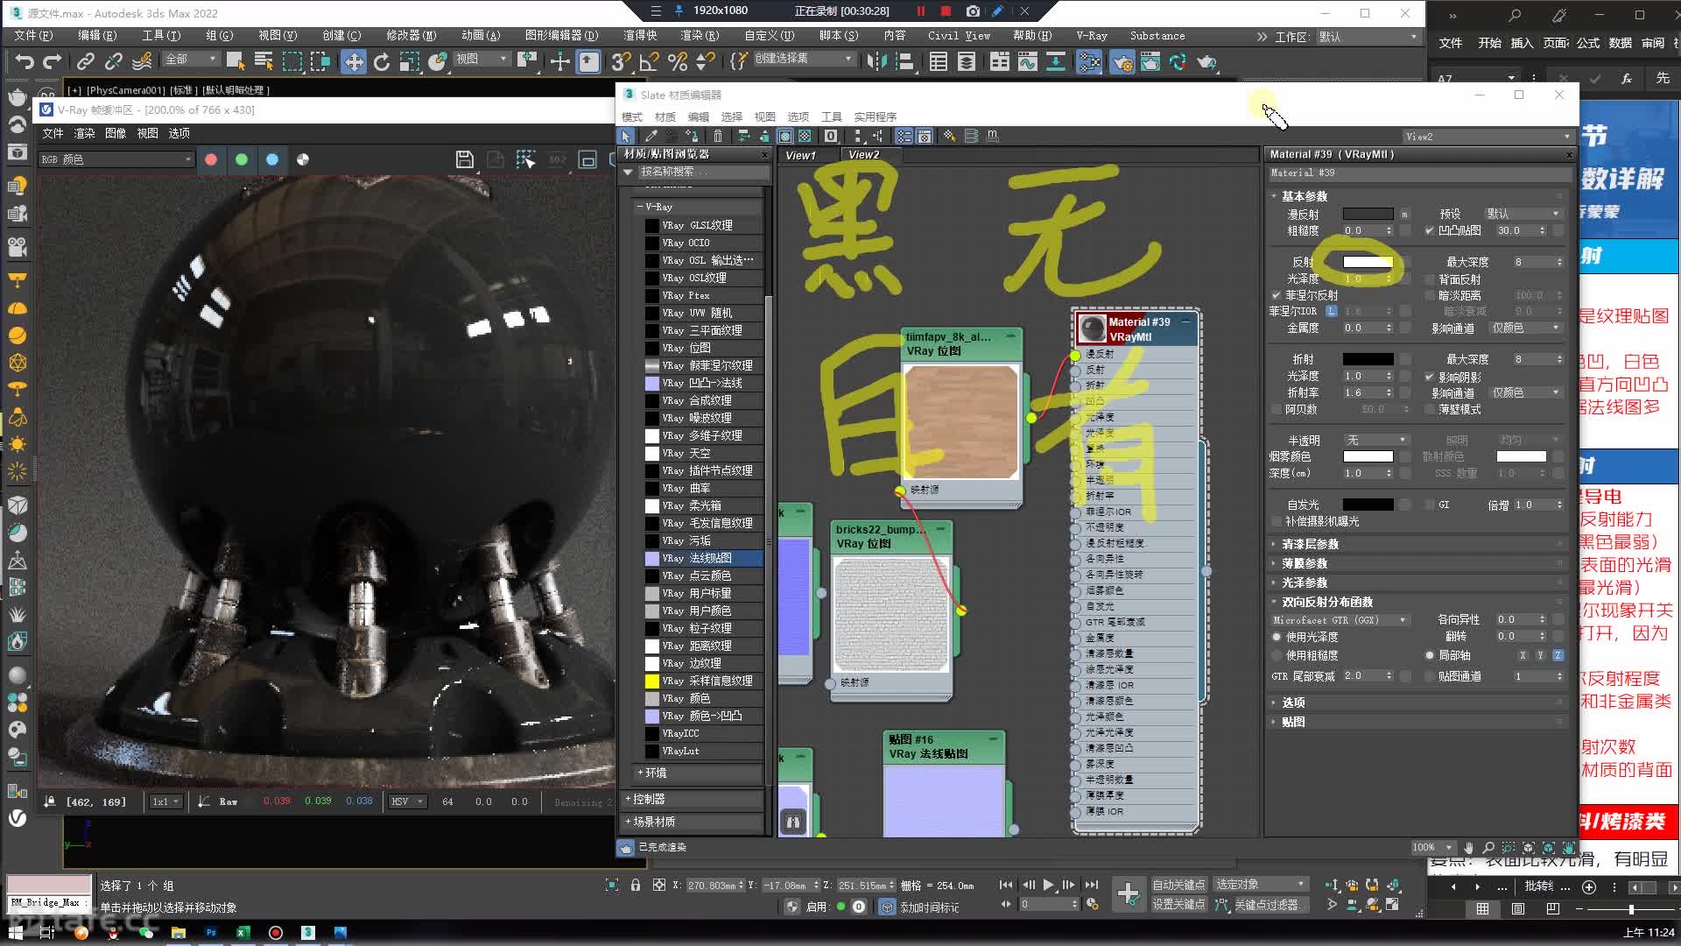Stop the screen recording red square
Viewport: 1681px width, 946px height.
point(946,11)
